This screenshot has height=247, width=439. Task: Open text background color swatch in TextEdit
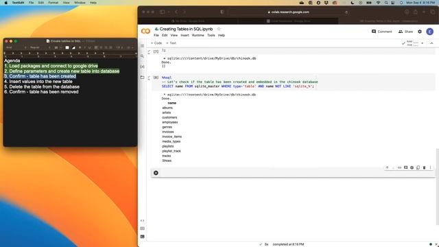(73, 47)
